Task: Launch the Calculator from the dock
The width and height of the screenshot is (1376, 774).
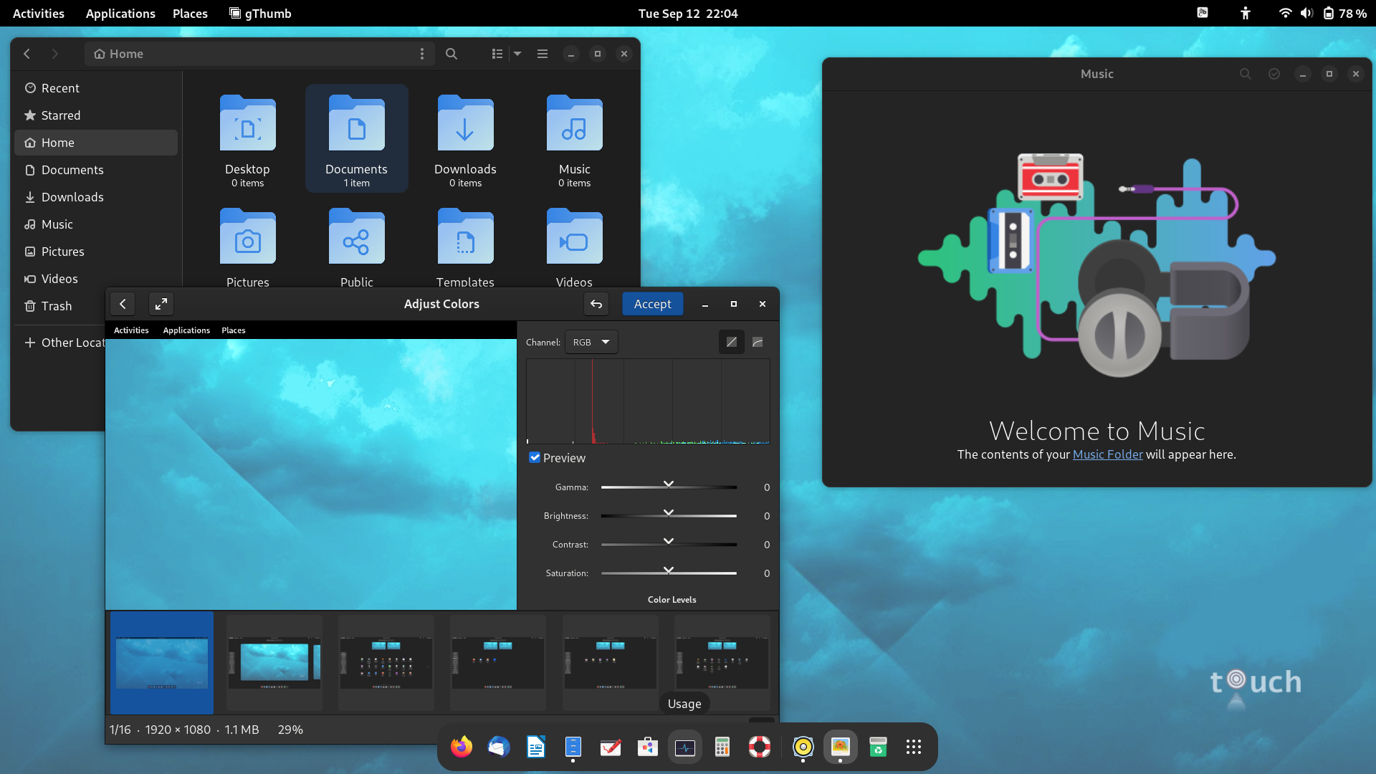Action: point(722,747)
